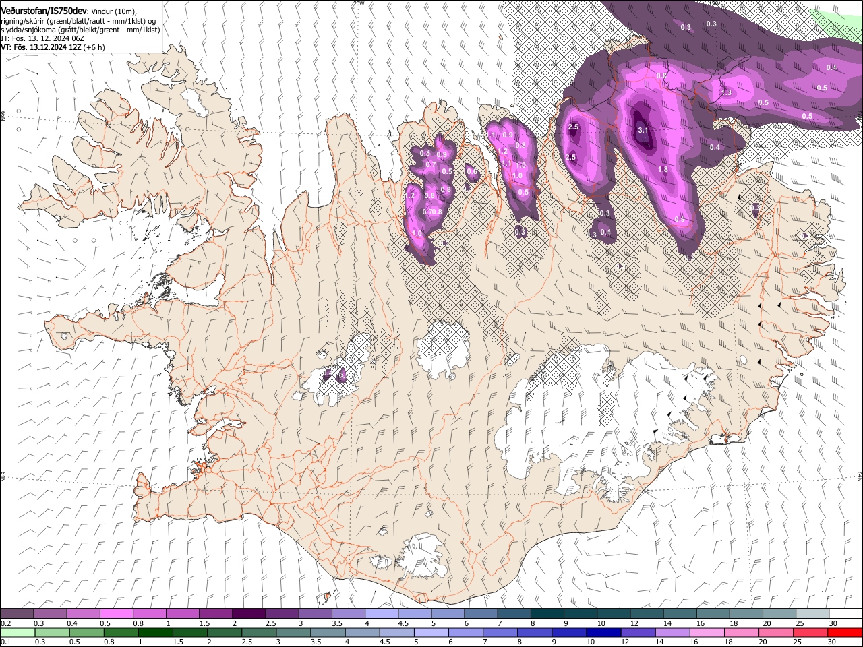Click the darkest purple 2 swatch in snow legend
The height and width of the screenshot is (647, 863).
pyautogui.click(x=249, y=614)
